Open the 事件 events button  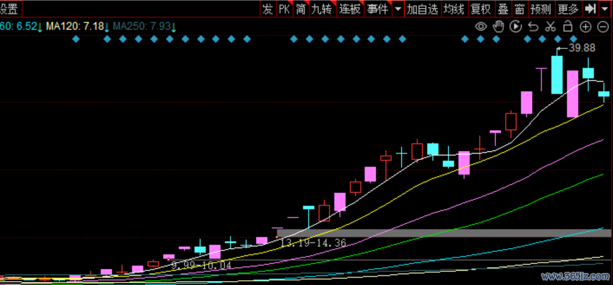point(377,9)
